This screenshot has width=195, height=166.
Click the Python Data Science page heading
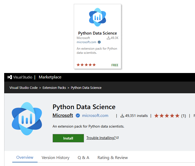84,107
